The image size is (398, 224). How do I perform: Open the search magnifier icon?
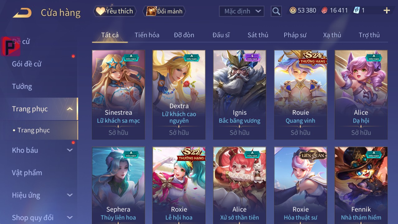click(x=276, y=11)
